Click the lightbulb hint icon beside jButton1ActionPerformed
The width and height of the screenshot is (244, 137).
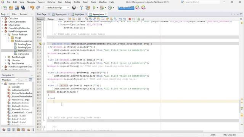click(40, 44)
